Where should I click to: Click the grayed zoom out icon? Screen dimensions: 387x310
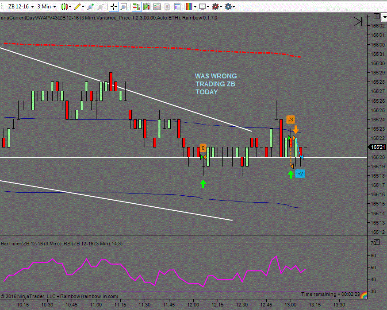point(100,7)
